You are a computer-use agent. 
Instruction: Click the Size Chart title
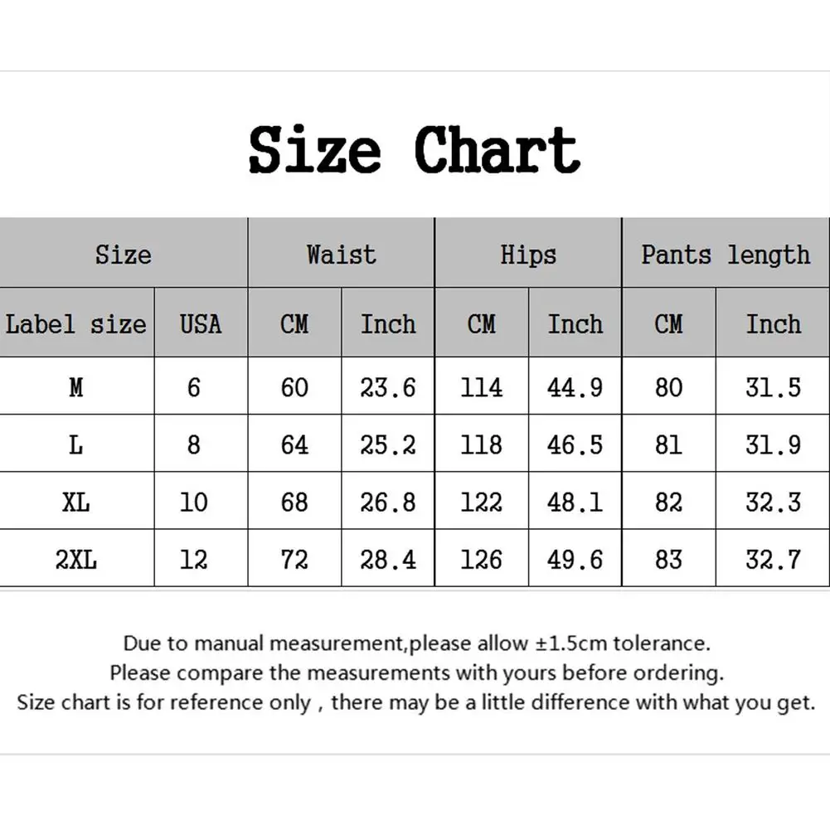[414, 149]
